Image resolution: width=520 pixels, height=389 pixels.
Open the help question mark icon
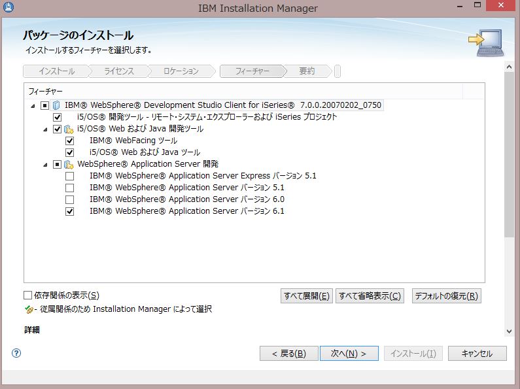[16, 353]
